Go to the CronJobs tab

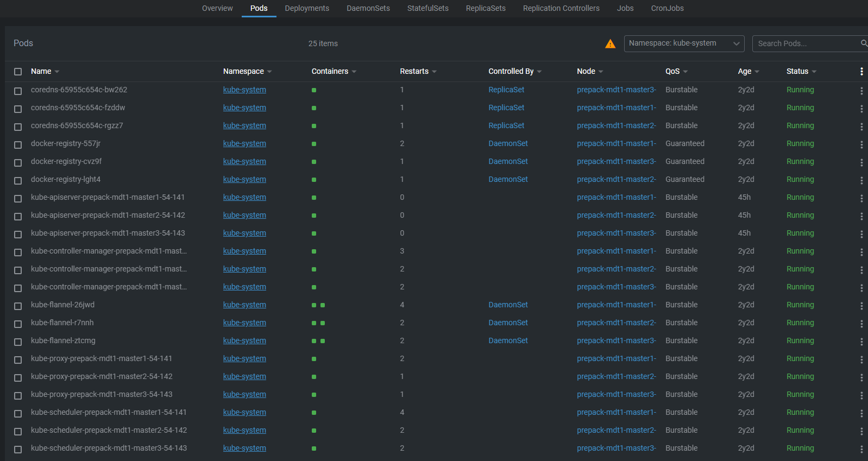tap(668, 8)
